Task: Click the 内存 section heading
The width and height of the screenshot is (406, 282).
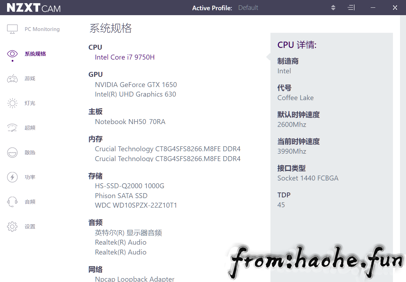Action: coord(95,139)
